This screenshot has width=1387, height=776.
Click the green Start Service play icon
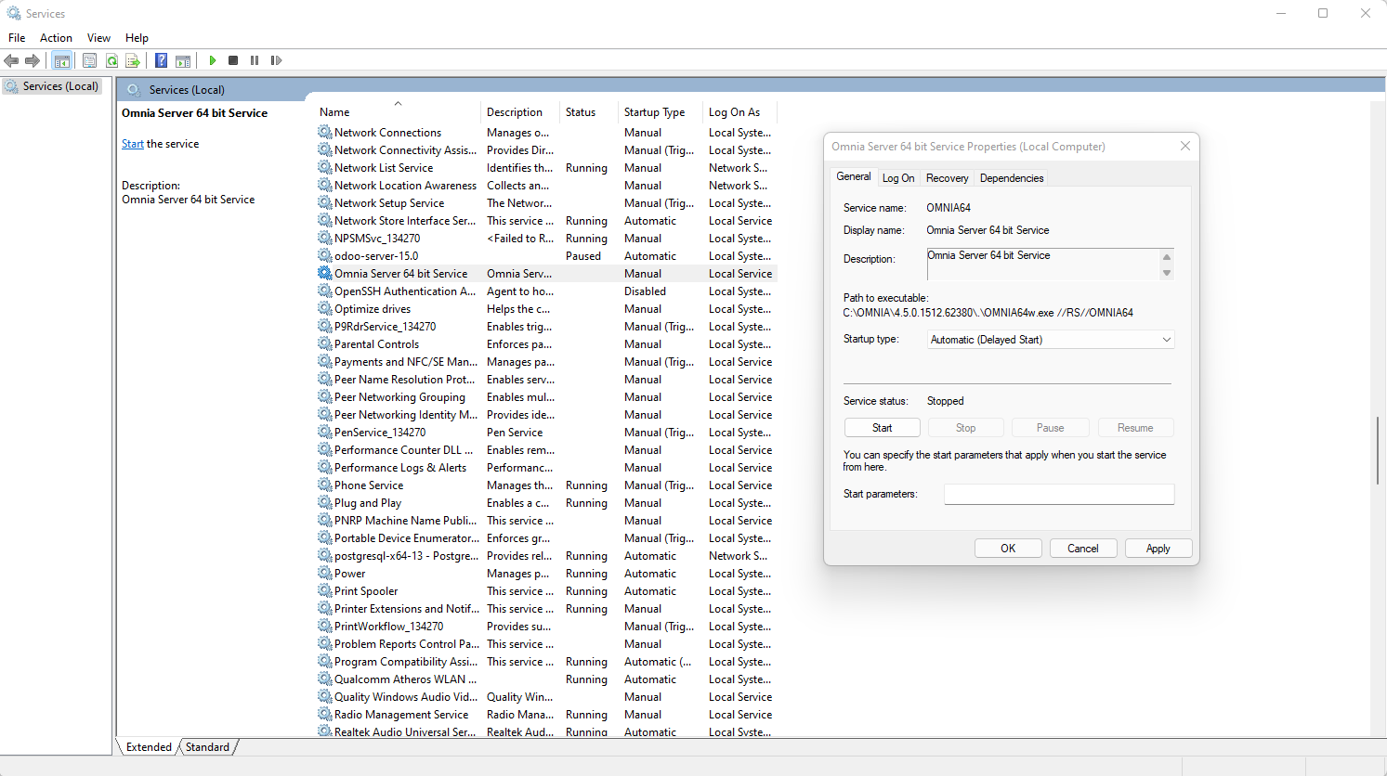click(213, 60)
